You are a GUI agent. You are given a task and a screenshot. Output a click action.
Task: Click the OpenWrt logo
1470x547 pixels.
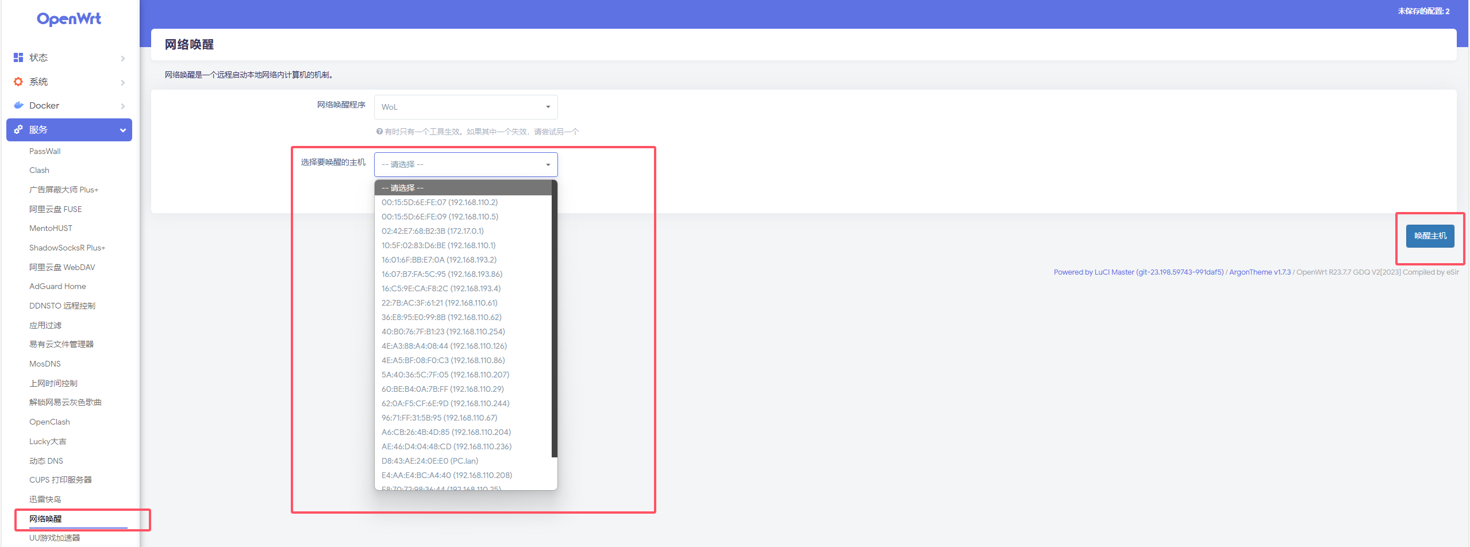click(69, 19)
